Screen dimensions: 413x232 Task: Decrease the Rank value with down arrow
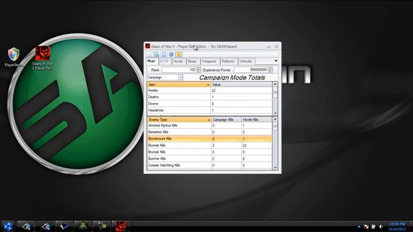198,72
